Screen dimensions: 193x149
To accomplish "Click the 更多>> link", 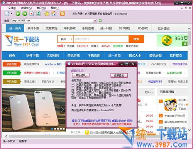I will pyautogui.click(x=149, y=92).
